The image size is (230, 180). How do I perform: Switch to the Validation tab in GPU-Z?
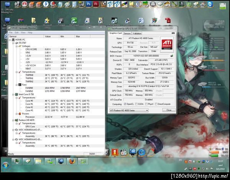[x=137, y=33]
